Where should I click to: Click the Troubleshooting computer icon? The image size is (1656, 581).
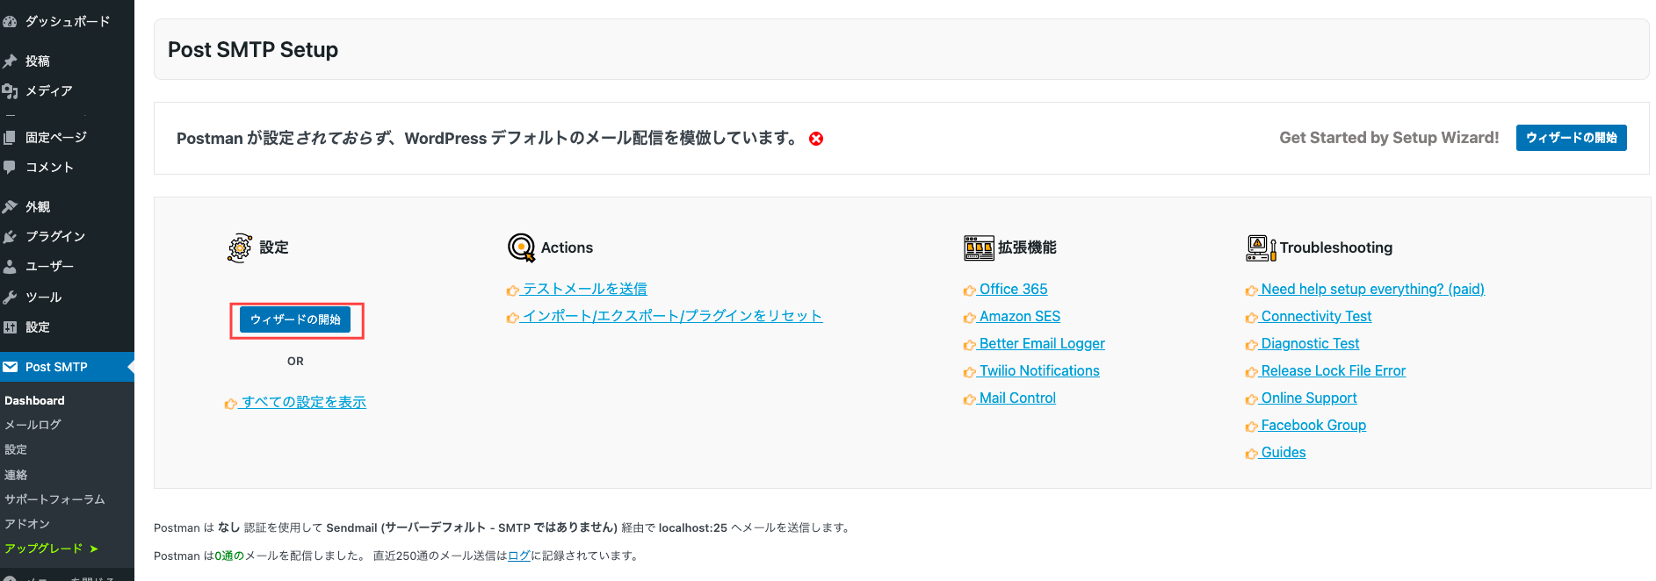1261,248
